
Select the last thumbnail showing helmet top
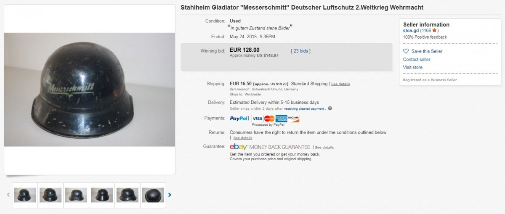point(153,195)
